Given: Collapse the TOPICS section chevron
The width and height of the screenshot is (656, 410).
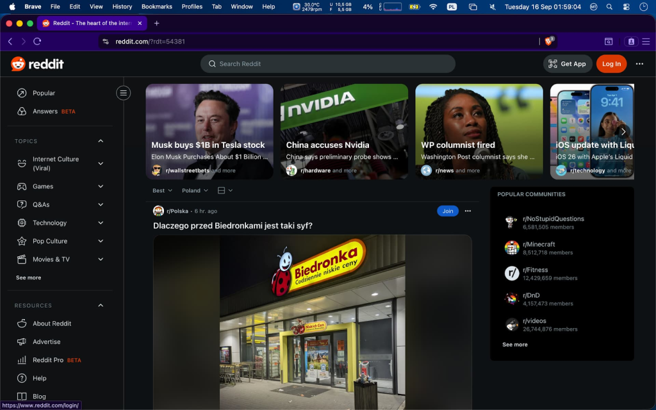Looking at the screenshot, I should [101, 141].
